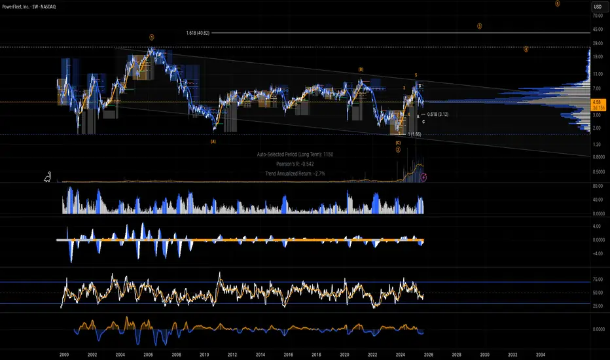
Task: Select circled wave label 1 at peak
Action: click(x=152, y=37)
